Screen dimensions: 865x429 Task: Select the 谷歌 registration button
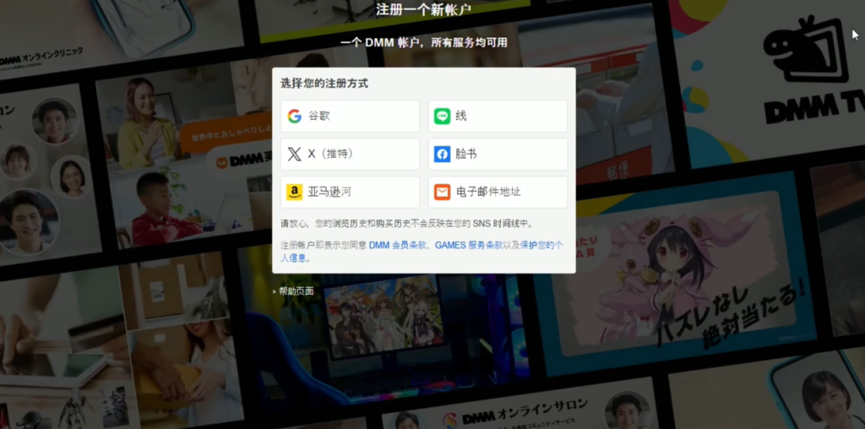click(350, 117)
